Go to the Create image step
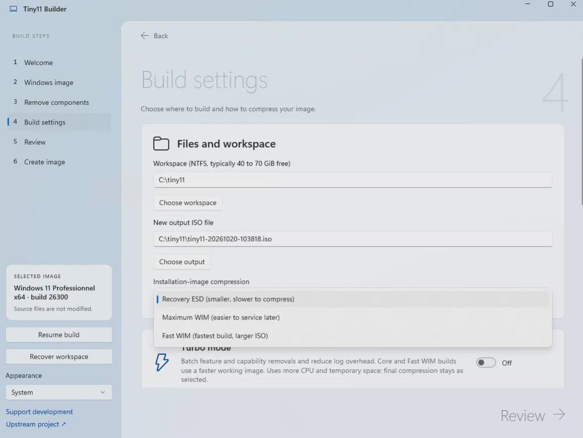Screen dimensions: 583x438 click(x=58, y=162)
